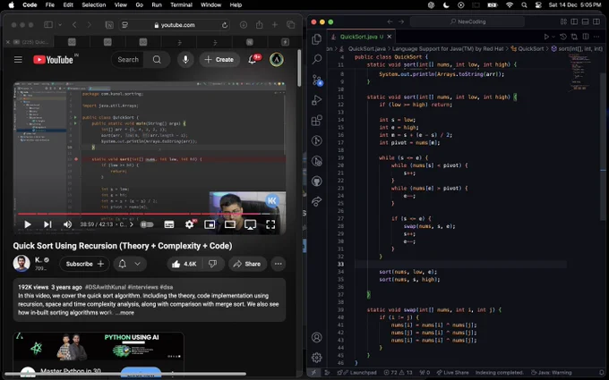Like the video with 4.6K likes

coord(184,264)
